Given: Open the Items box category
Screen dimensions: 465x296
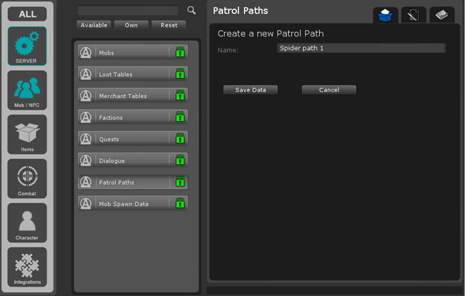Looking at the screenshot, I should click(x=27, y=134).
